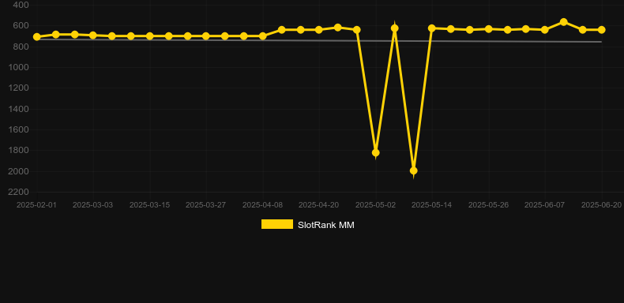This screenshot has width=624, height=303.
Task: Click the 600 value on the y-axis
Action: [x=21, y=26]
